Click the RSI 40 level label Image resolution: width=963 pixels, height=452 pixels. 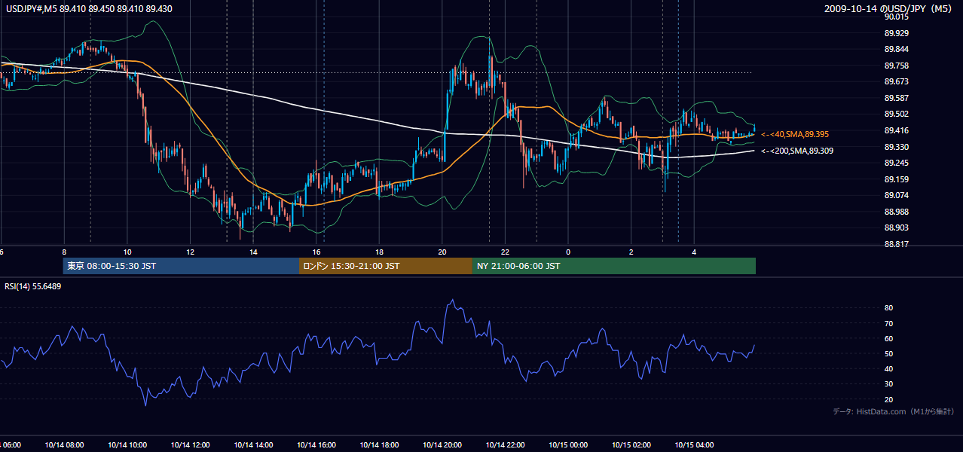point(888,368)
